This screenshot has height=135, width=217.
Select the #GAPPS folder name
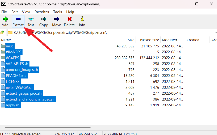point(12,58)
